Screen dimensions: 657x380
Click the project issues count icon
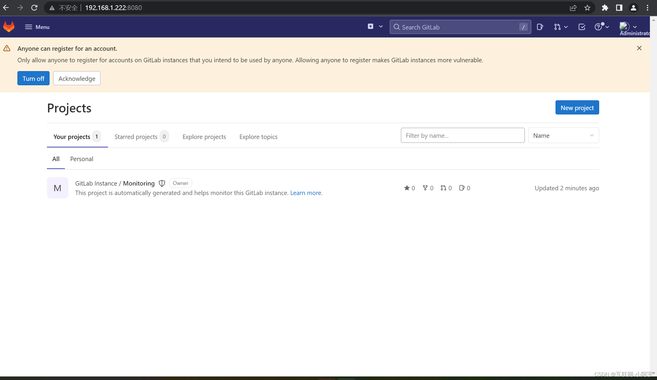click(x=462, y=188)
